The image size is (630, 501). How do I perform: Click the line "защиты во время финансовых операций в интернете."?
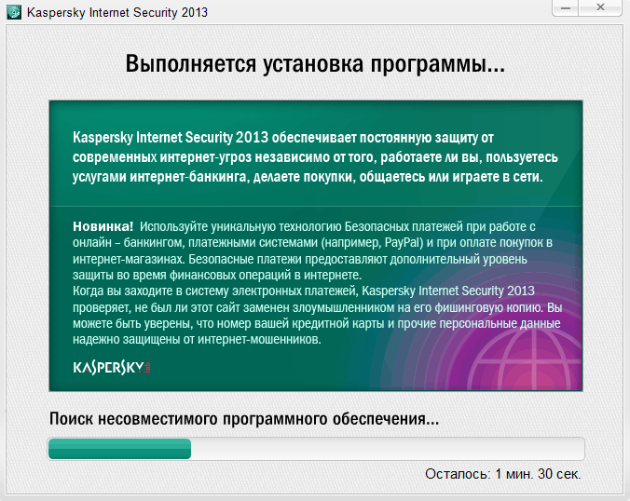tap(217, 275)
